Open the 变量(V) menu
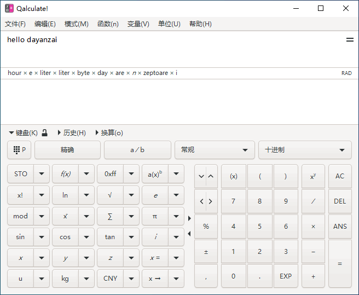The image size is (359, 295). click(x=138, y=24)
